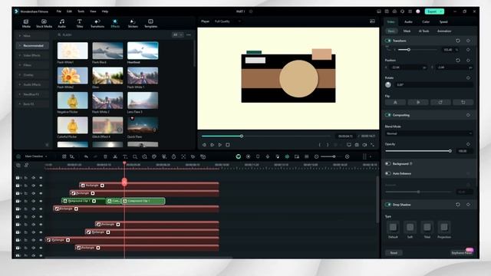The image size is (491, 276).
Task: Play the preview with the play button
Action: pos(220,145)
